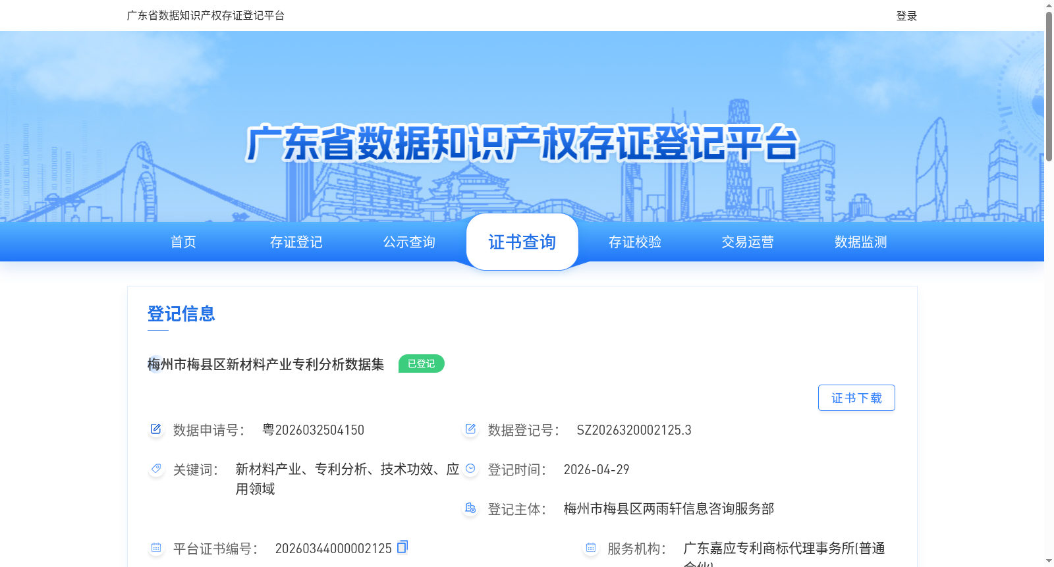The image size is (1054, 567).
Task: Click the 登记信息 section heading
Action: (181, 314)
